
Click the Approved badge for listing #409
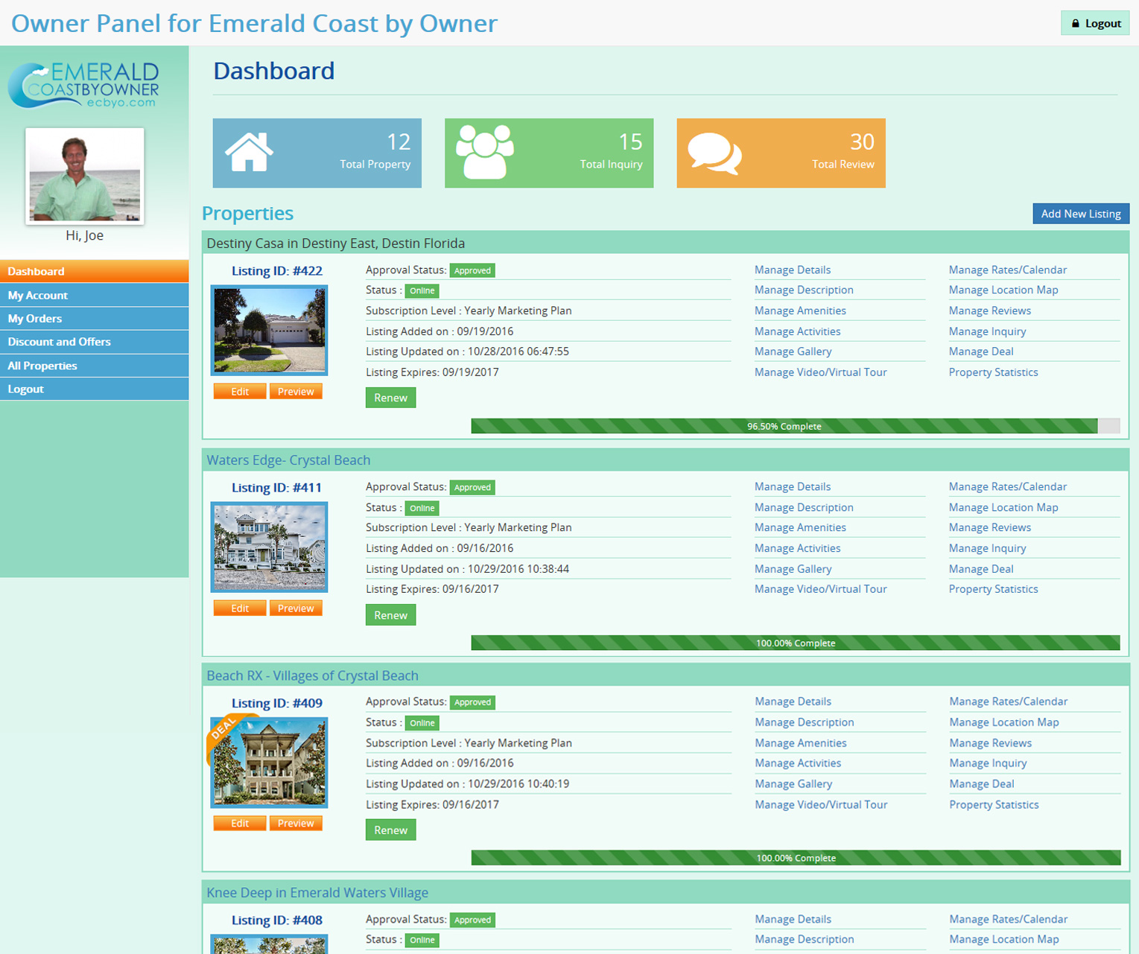click(472, 702)
